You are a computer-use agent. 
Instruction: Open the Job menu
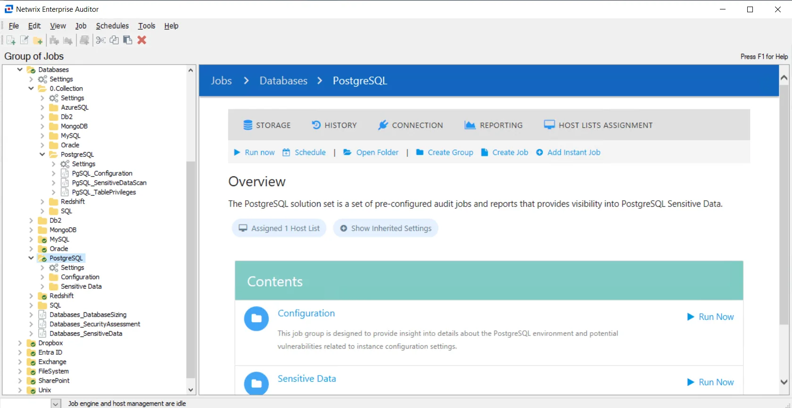pos(81,26)
